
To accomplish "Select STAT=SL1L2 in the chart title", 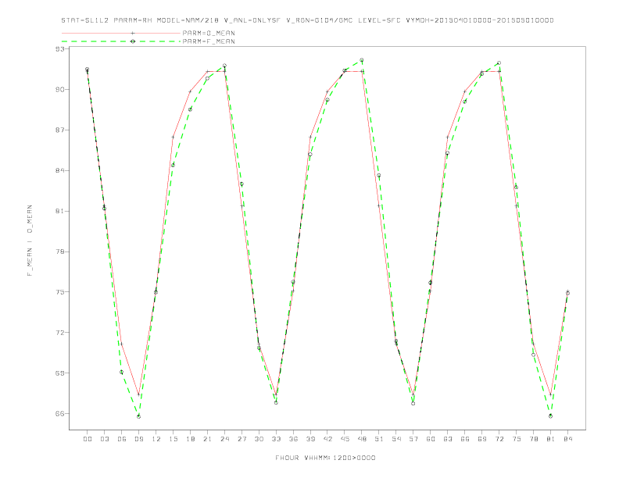I will (85, 20).
